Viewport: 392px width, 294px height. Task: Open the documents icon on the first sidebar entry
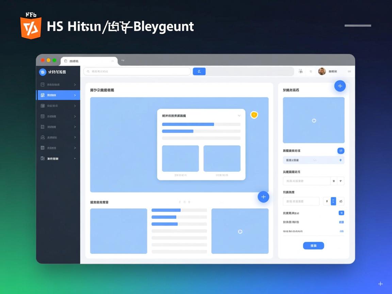[43, 84]
